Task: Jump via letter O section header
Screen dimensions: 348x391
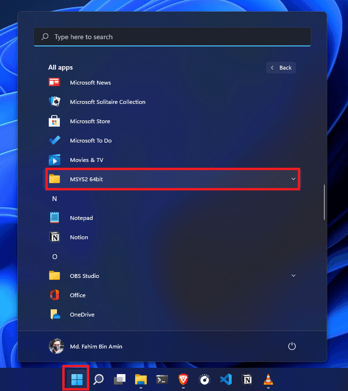Action: pos(55,257)
